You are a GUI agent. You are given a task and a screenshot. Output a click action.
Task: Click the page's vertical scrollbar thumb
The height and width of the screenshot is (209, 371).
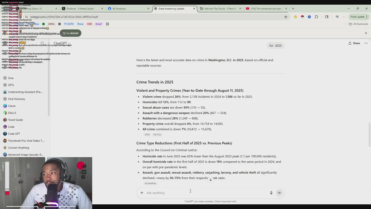pos(369,135)
